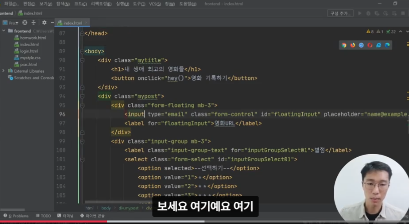Open the 코드 (Code) menu
The image size is (409, 224).
click(x=80, y=4)
